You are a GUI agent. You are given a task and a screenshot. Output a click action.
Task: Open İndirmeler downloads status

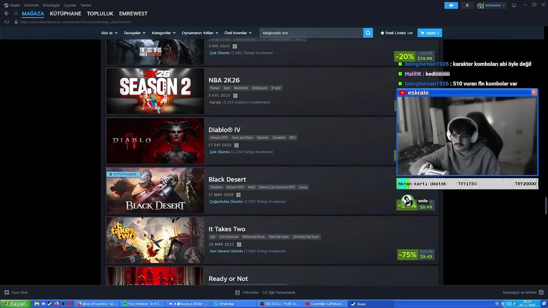(265, 293)
